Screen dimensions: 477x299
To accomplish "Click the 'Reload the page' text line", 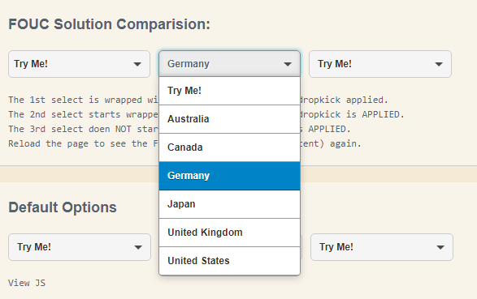I will pos(184,143).
